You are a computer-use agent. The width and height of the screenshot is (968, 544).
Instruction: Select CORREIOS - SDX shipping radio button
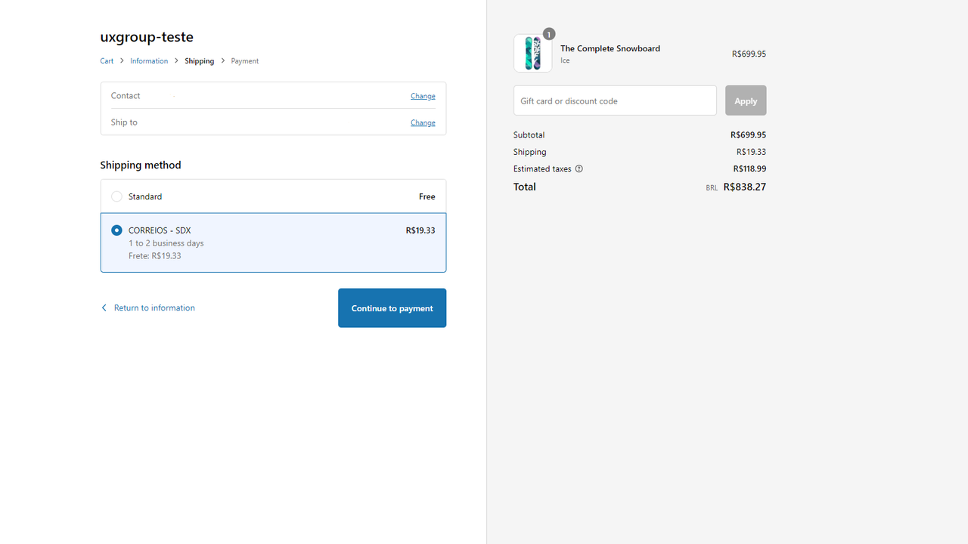click(116, 230)
